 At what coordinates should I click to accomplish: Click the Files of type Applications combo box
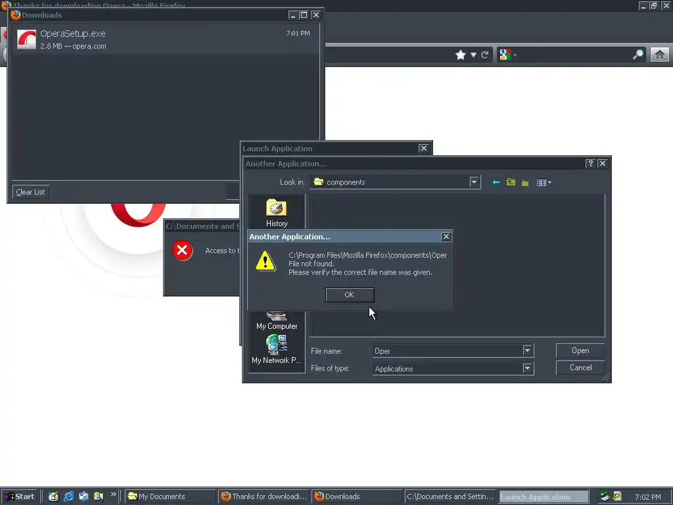(453, 368)
